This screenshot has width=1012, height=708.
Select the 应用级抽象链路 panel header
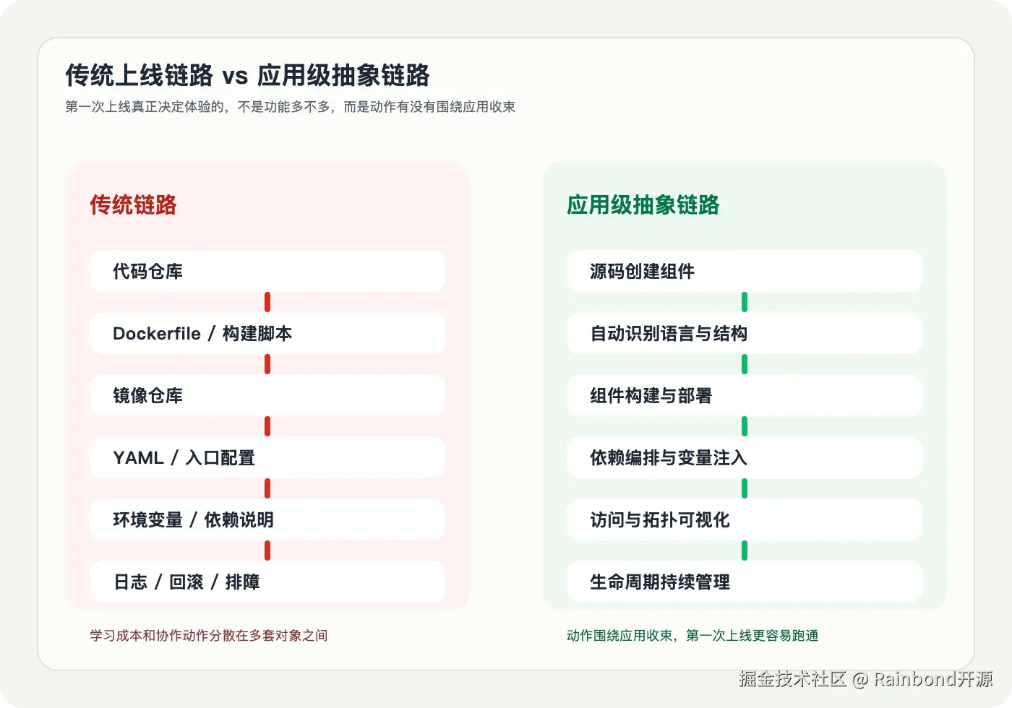coord(643,207)
